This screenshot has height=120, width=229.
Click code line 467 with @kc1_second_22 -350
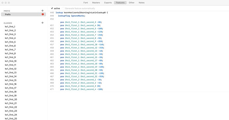(82, 77)
